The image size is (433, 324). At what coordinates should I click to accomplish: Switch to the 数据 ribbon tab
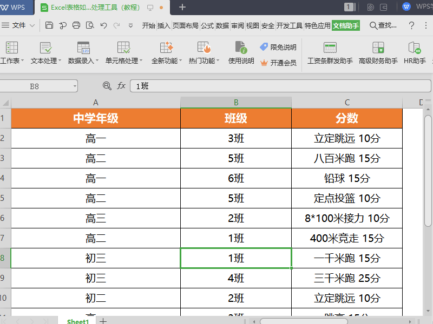(222, 25)
